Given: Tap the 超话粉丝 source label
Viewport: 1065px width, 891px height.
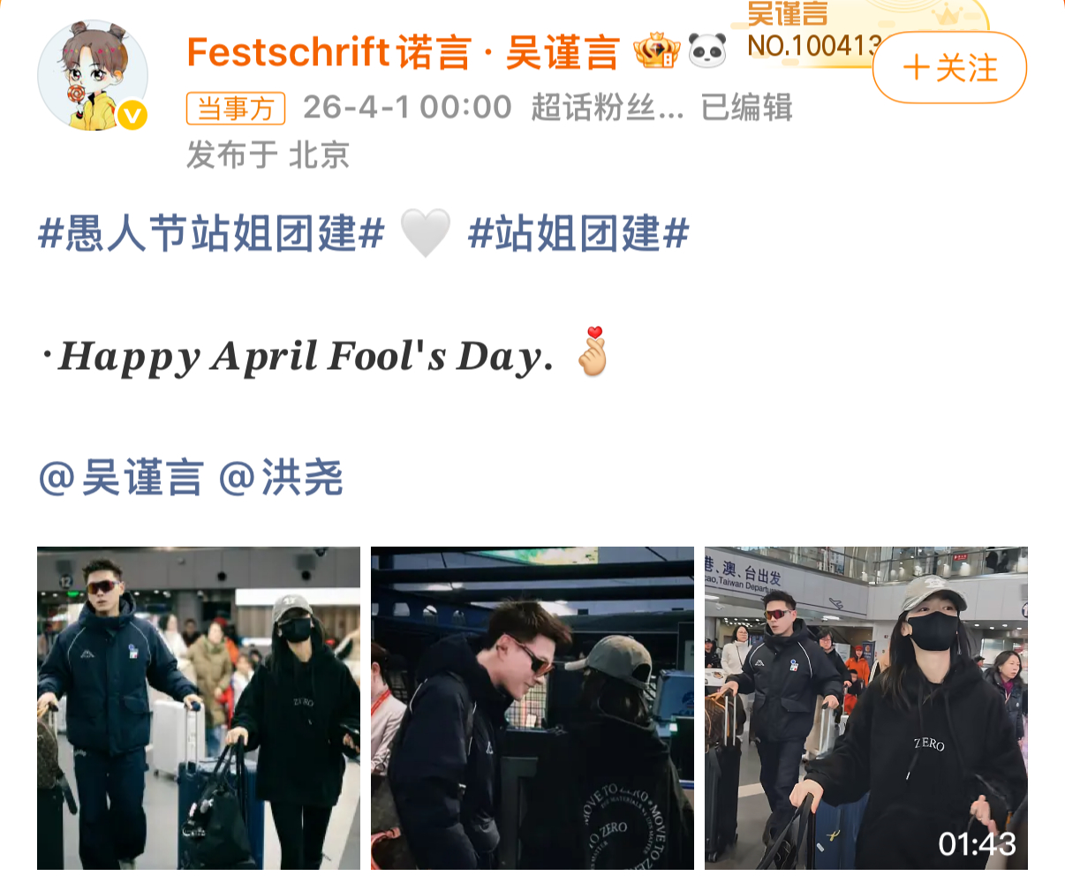Looking at the screenshot, I should [608, 108].
